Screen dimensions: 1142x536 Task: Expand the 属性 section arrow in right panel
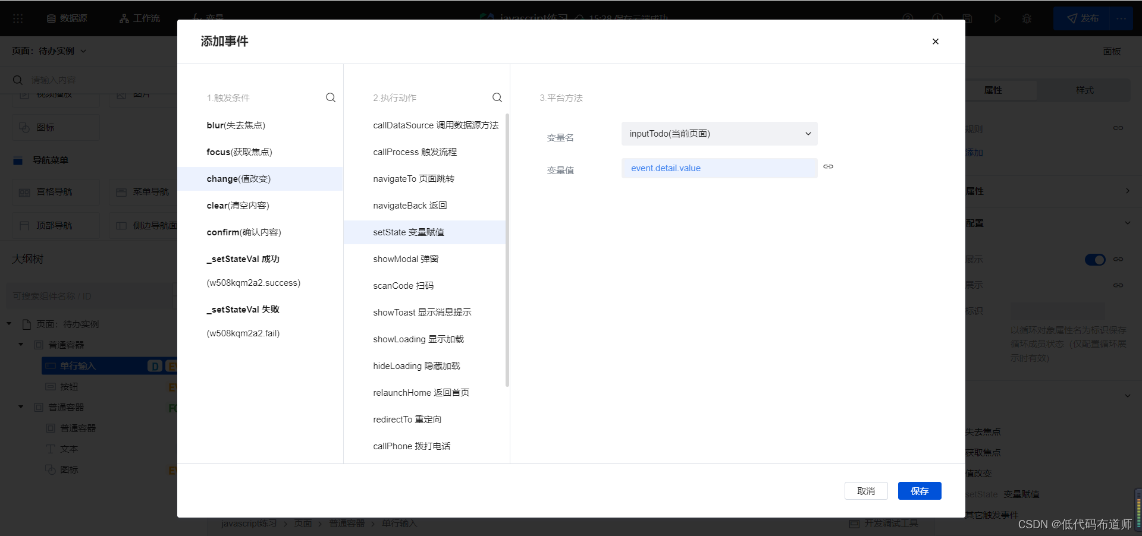tap(1127, 191)
